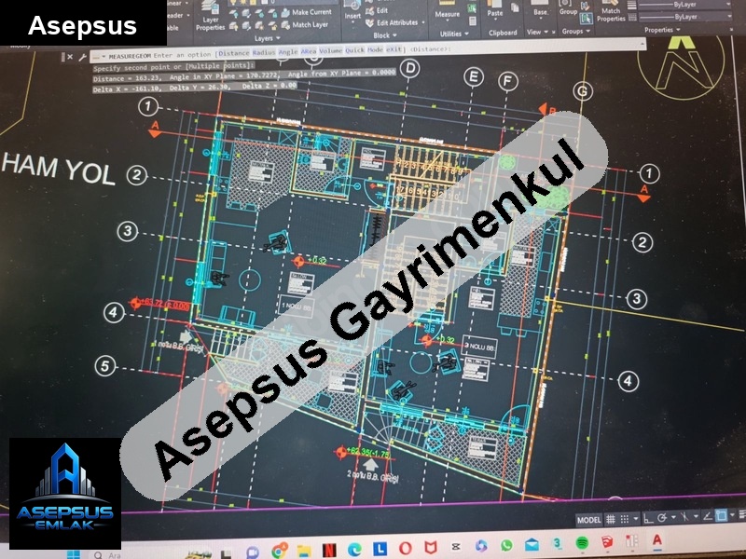Viewport: 746px width, 559px height.
Task: Toggle ortho mode in status bar
Action: click(x=647, y=519)
